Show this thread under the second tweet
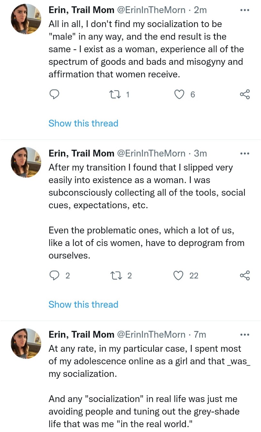This screenshot has height=432, width=261. [83, 305]
